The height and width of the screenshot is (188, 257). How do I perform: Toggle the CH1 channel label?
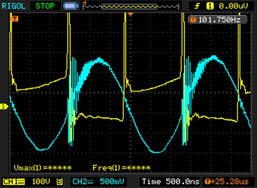click(14, 181)
